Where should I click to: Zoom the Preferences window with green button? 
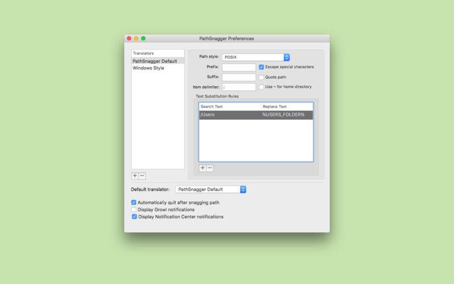tap(144, 38)
